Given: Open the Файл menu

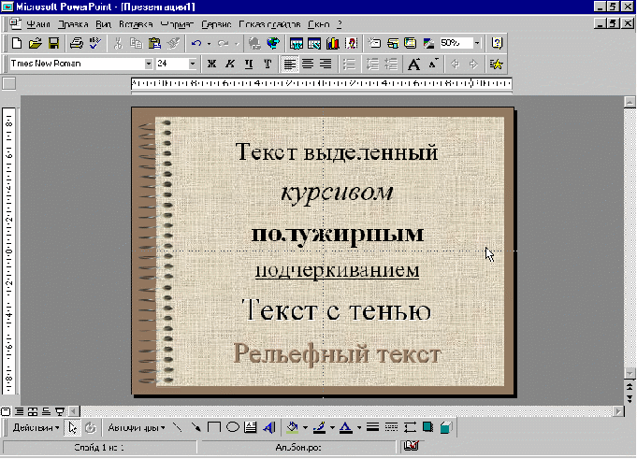Looking at the screenshot, I should click(x=38, y=24).
